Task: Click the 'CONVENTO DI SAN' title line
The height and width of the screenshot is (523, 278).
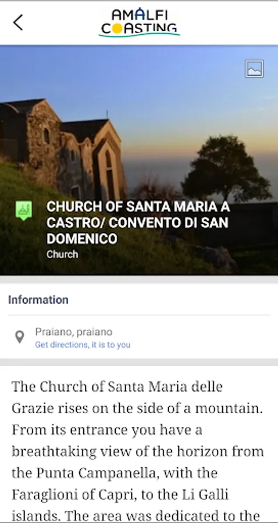Action: [137, 223]
